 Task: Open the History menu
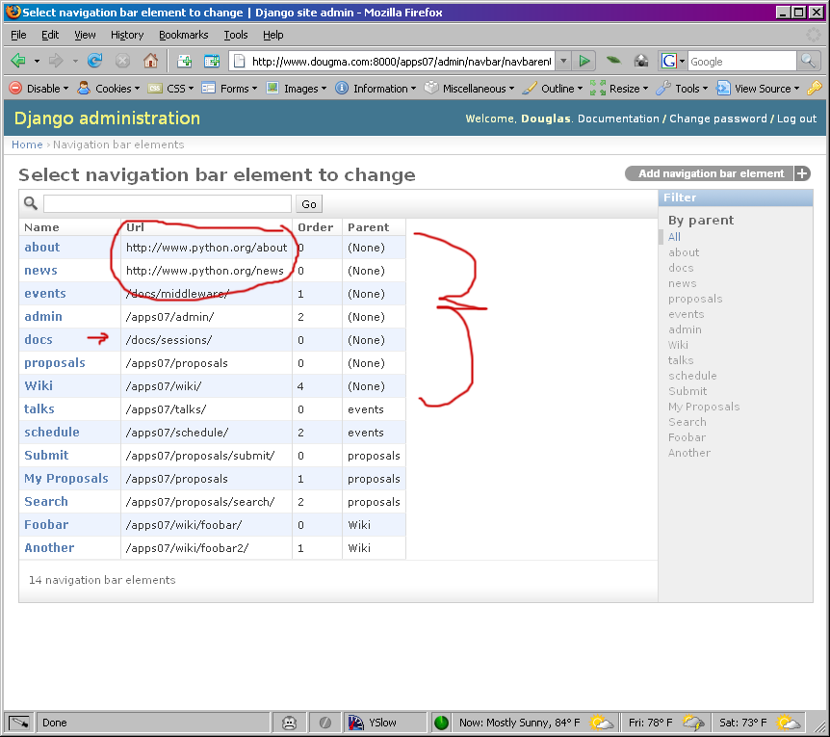[x=127, y=35]
